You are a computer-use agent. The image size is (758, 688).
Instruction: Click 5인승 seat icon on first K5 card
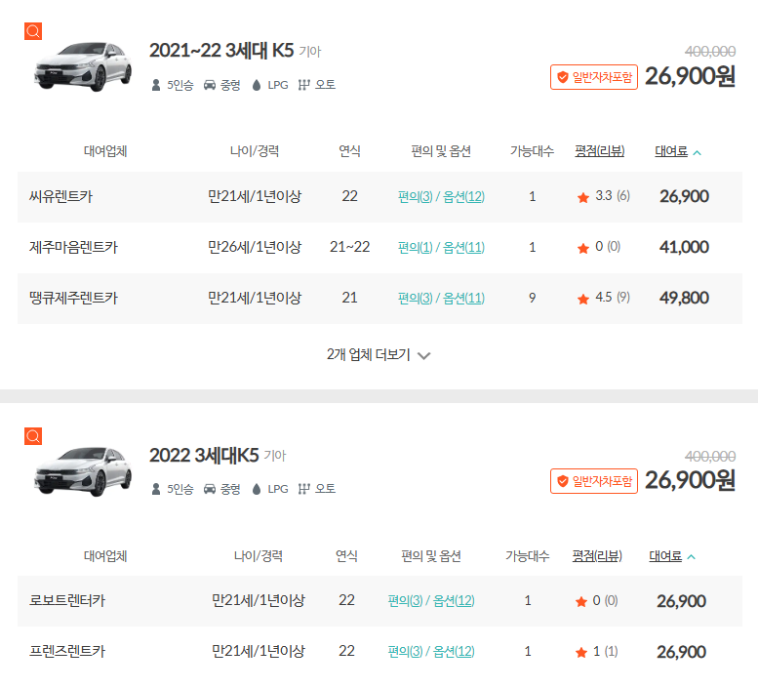click(x=156, y=86)
